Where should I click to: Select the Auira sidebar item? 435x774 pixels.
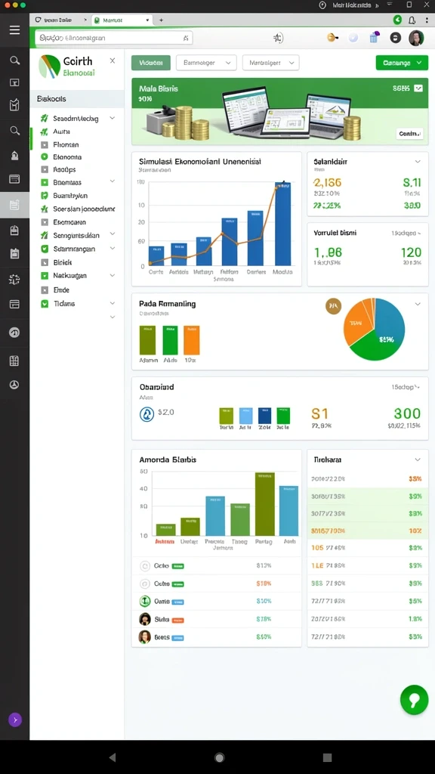[62, 132]
